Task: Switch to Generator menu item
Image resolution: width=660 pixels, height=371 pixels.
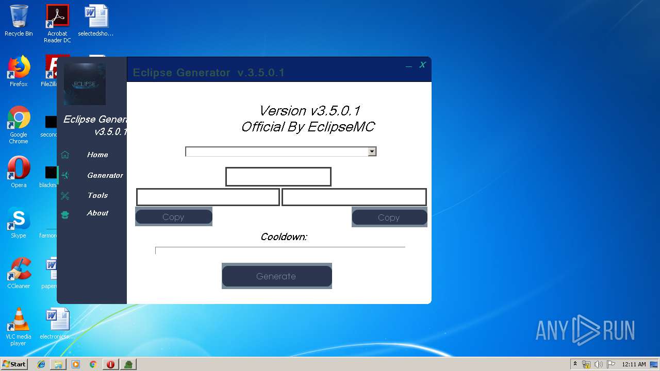Action: 105,175
